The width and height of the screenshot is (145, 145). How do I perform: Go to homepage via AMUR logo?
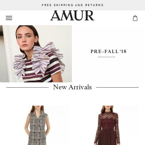click(72, 15)
